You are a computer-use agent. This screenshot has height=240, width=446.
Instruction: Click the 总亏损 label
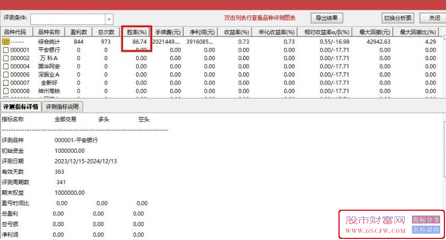[10, 225]
